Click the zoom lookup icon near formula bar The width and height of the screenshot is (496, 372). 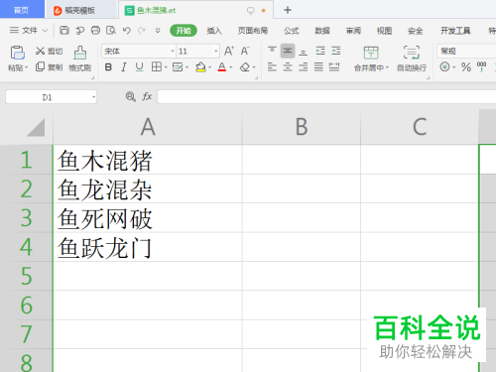point(130,96)
